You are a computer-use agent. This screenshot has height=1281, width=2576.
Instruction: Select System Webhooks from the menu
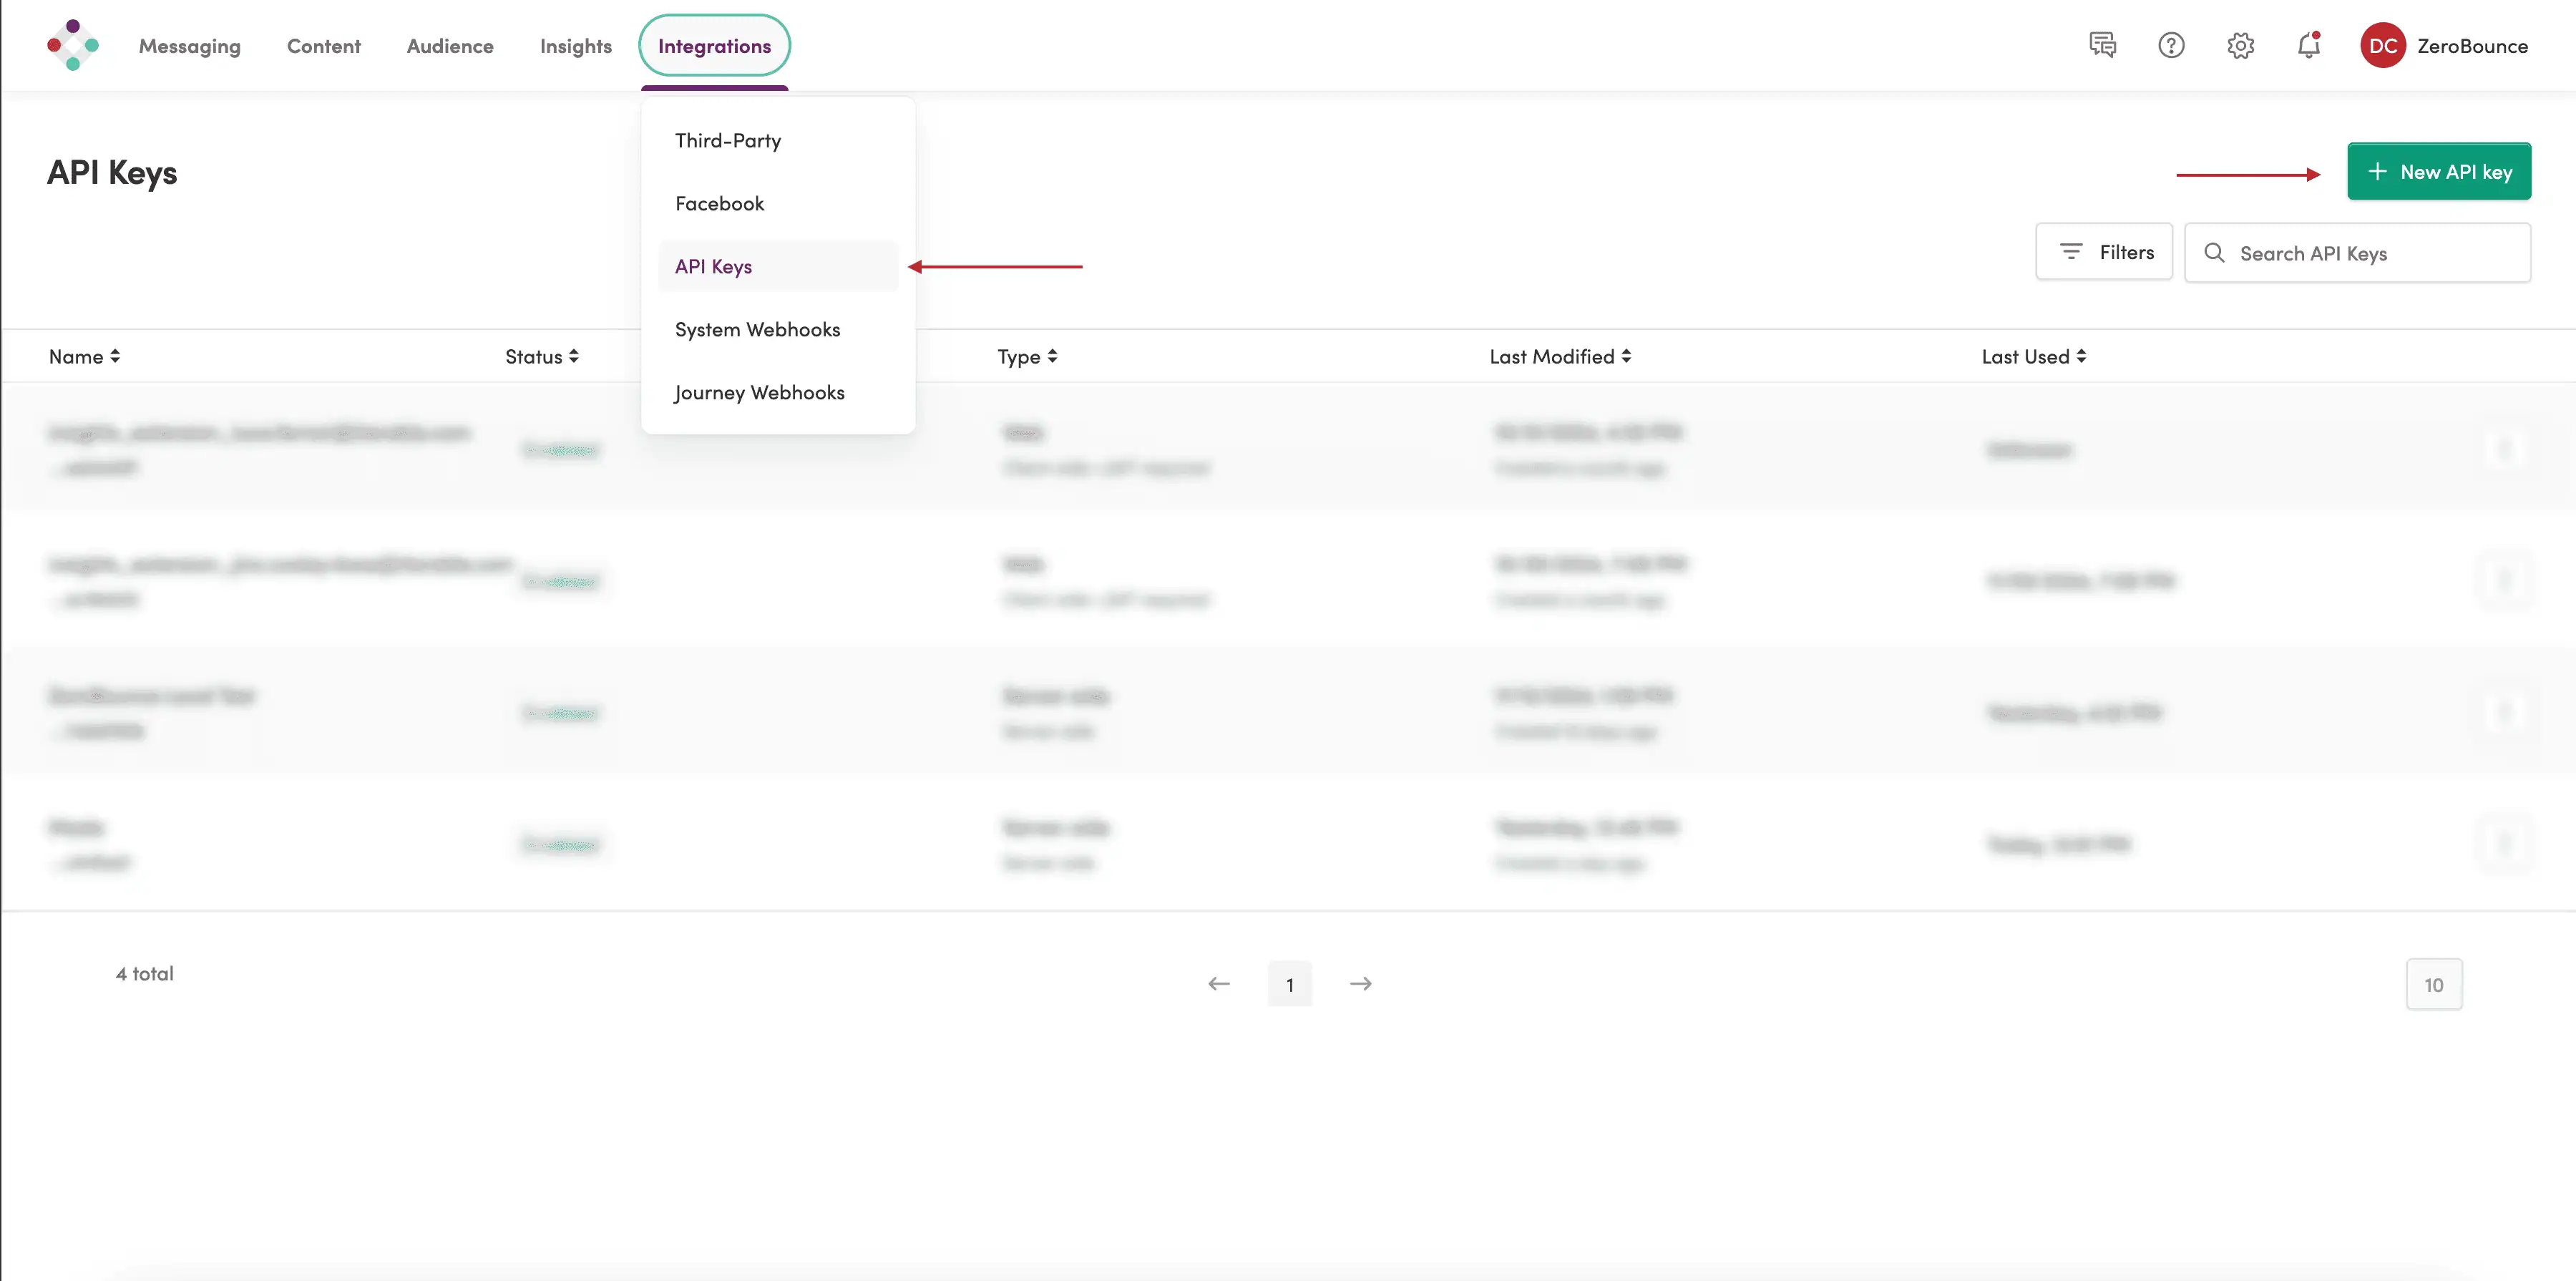(x=757, y=329)
